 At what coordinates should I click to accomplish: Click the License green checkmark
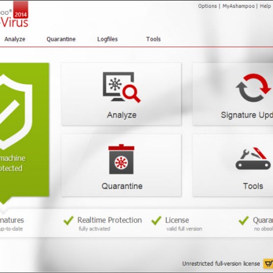pos(156,221)
